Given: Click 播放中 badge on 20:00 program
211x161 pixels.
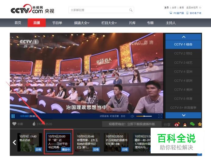Looking at the screenshot, I should point(66,149).
